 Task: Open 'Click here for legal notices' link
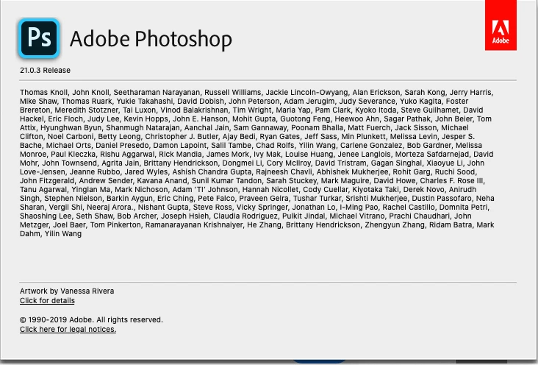68,329
